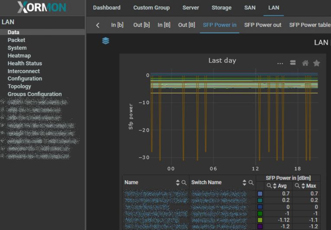The width and height of the screenshot is (331, 230).
Task: Sort table by Switch Name arrows
Action: [x=244, y=183]
